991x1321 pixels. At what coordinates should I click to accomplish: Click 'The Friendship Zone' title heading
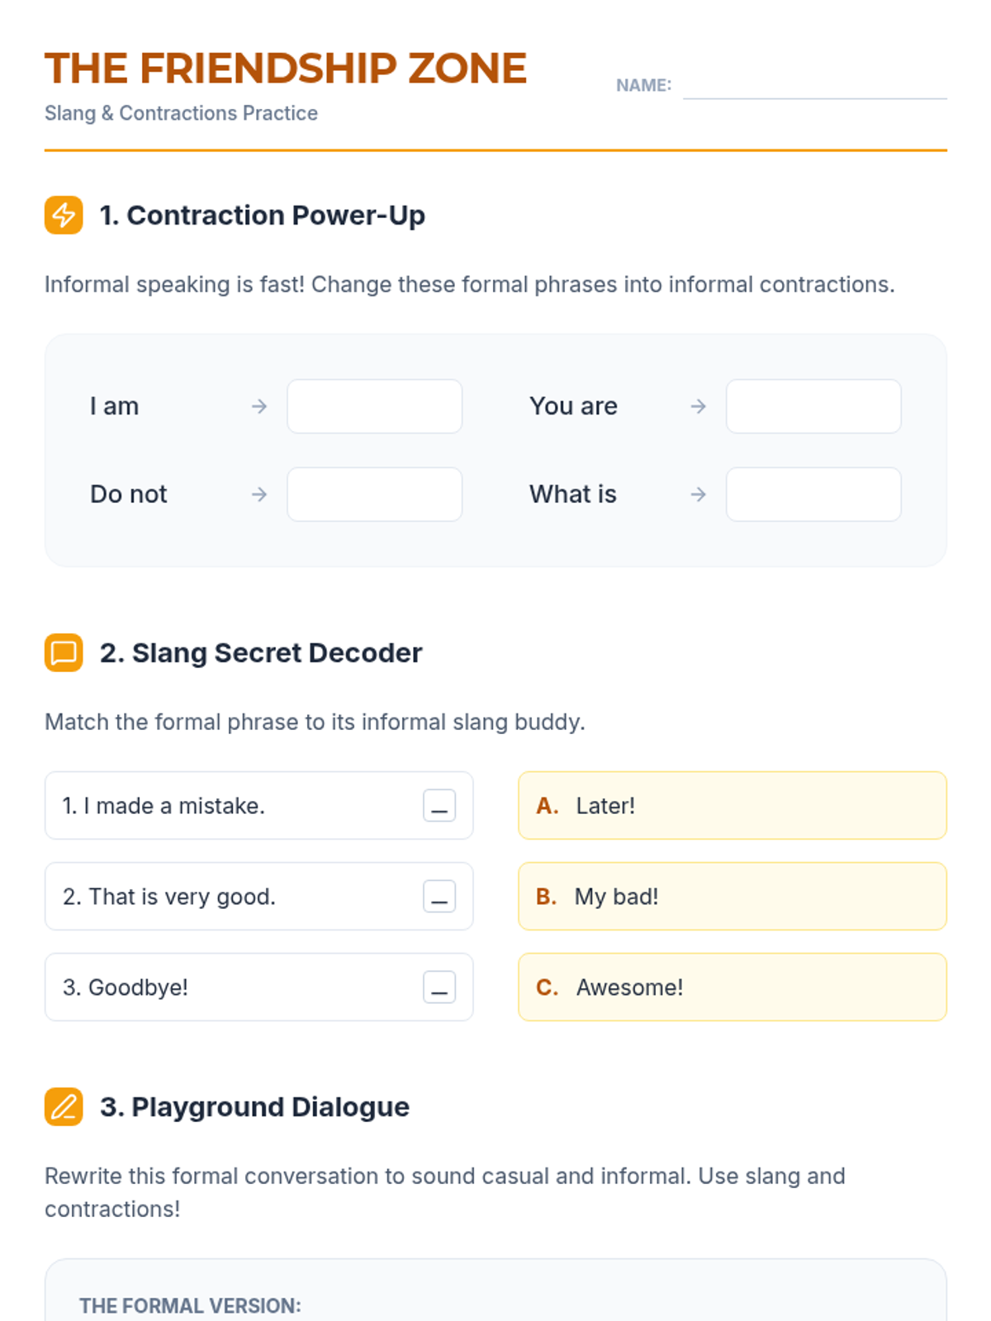pos(286,69)
